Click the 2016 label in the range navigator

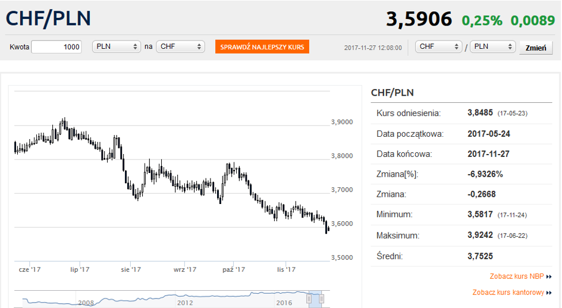[284, 303]
